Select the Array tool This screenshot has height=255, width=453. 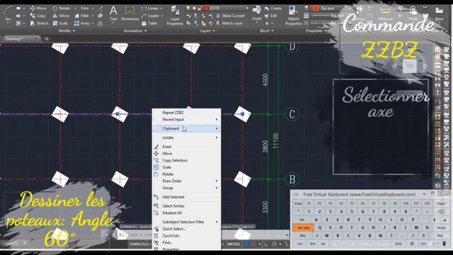[x=82, y=23]
